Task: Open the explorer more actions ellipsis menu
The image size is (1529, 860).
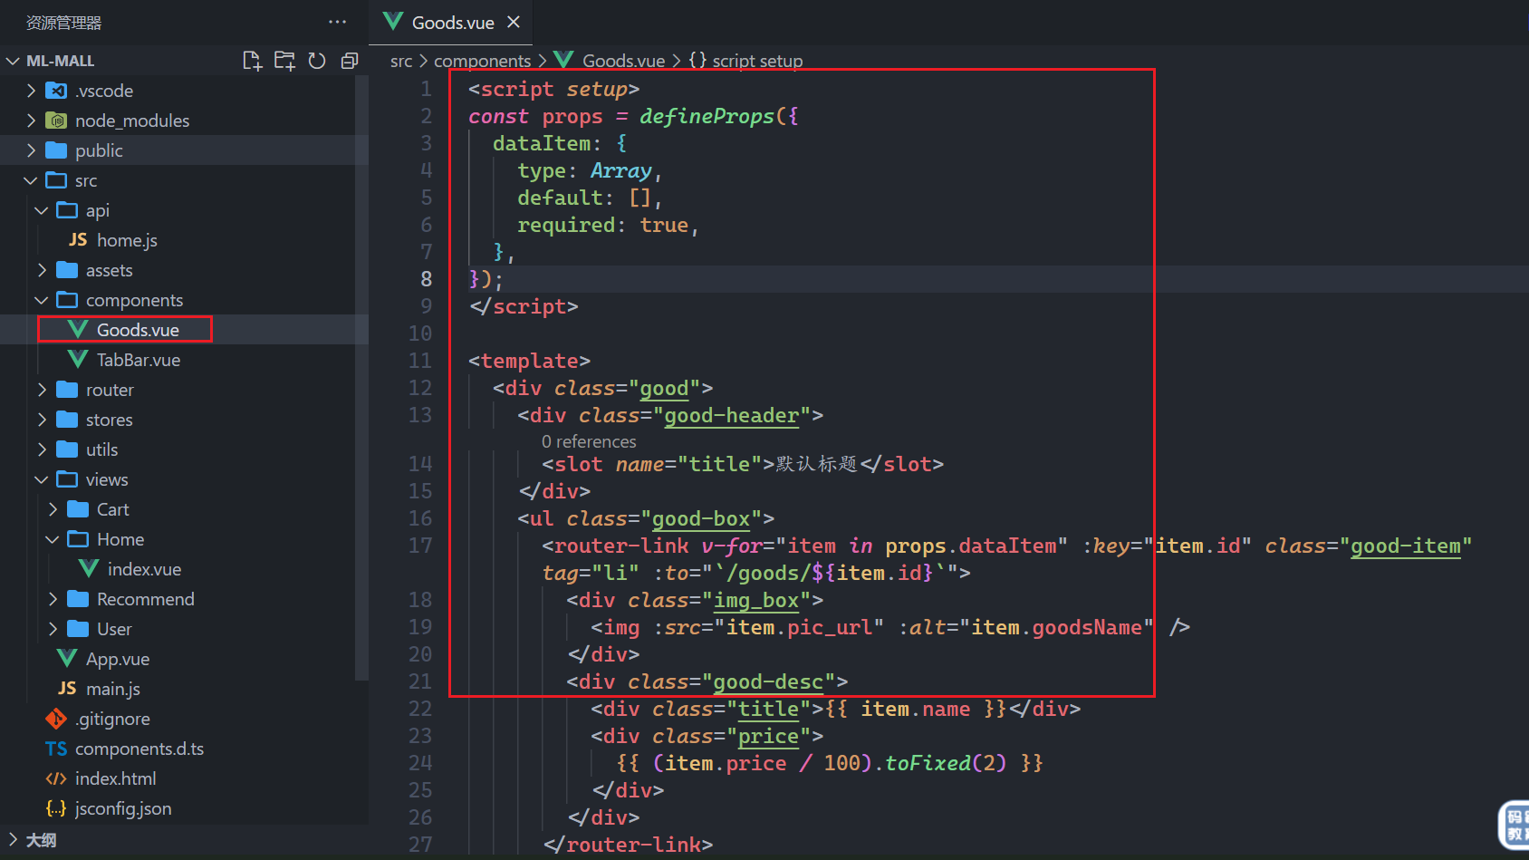Action: click(x=338, y=22)
